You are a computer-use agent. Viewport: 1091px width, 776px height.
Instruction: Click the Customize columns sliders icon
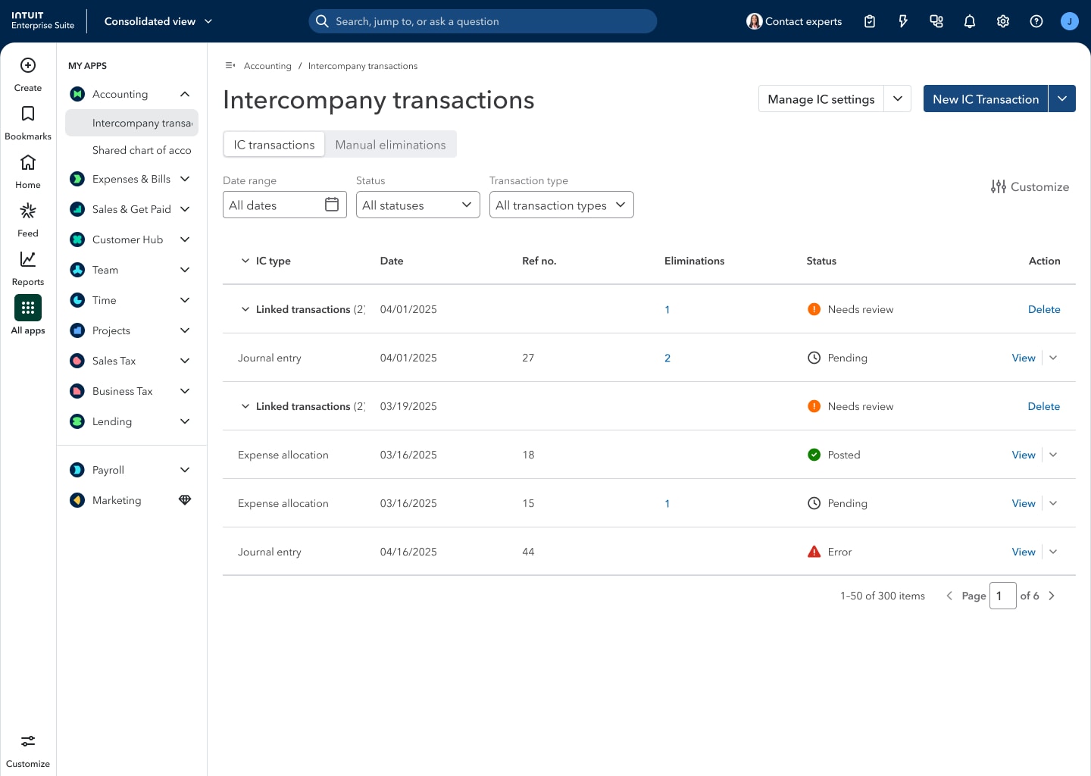click(999, 186)
